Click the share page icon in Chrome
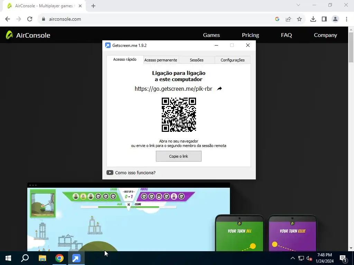 [x=288, y=19]
